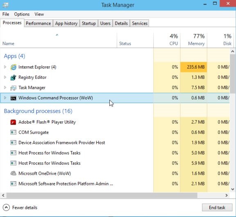This screenshot has height=217, width=236.
Task: Click the 7.5 MB memory value
Action: pos(198,88)
